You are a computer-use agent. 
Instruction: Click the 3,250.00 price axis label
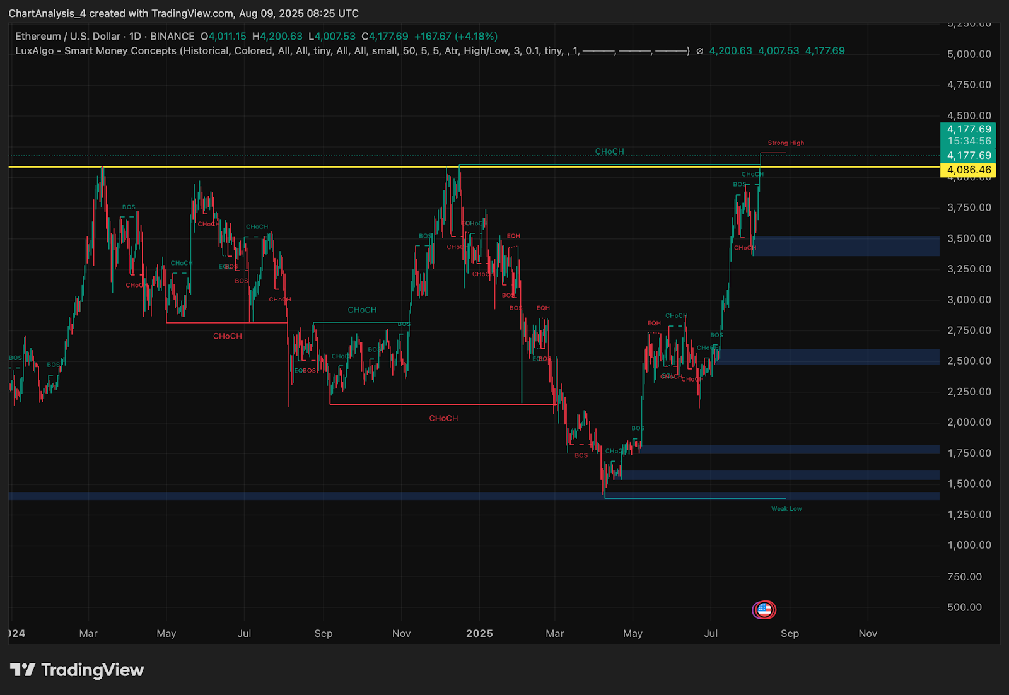click(969, 269)
